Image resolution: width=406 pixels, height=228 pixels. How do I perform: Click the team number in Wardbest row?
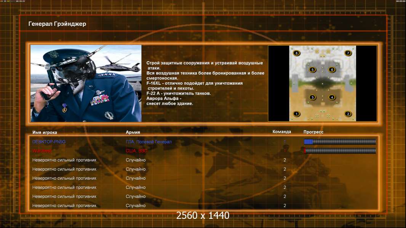coord(285,151)
